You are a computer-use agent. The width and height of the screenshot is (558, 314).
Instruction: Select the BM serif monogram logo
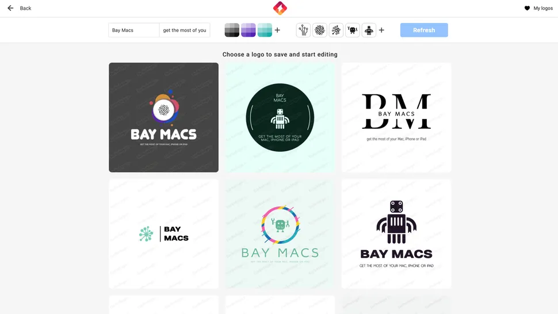pos(396,117)
